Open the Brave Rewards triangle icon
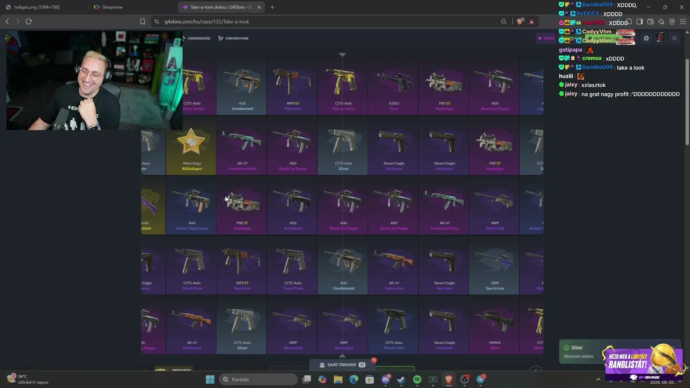This screenshot has width=690, height=388. tap(532, 22)
